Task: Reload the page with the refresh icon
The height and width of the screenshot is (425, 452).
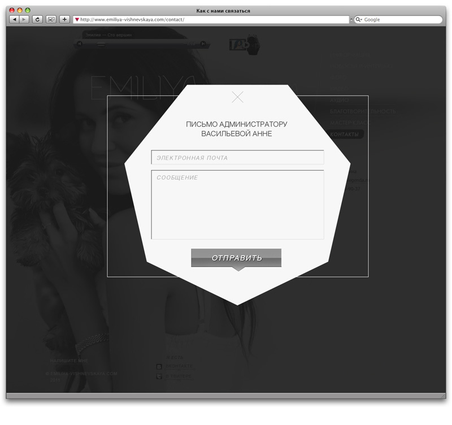Action: tap(37, 19)
